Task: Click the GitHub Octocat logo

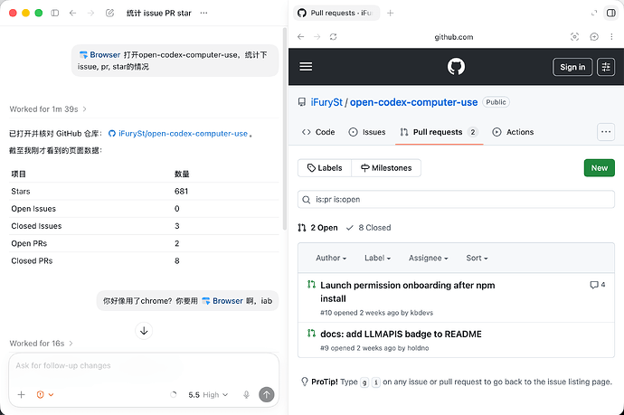Action: tap(456, 67)
